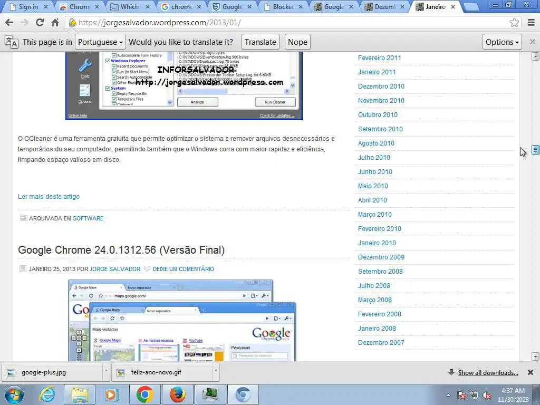Open archive Fevereiro 2011
This screenshot has height=405, width=540.
pos(379,58)
